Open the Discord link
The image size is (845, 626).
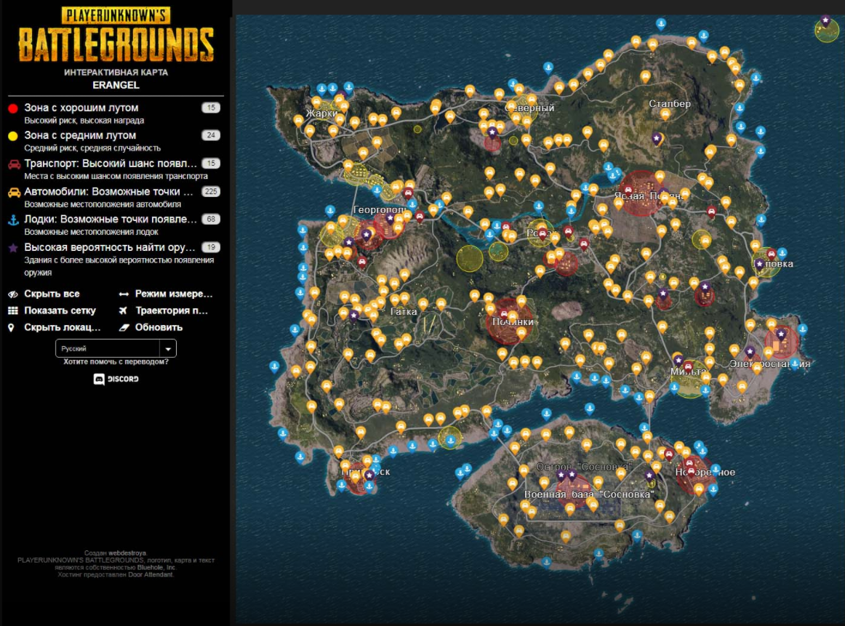coord(116,379)
